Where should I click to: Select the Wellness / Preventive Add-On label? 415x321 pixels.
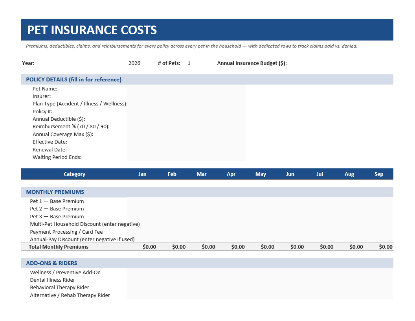(65, 273)
